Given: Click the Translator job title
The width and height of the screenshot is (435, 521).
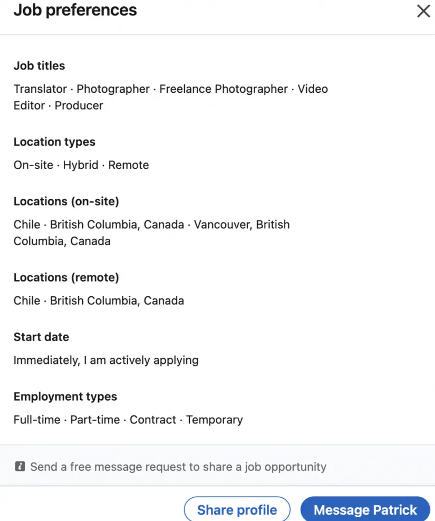Looking at the screenshot, I should pos(40,89).
